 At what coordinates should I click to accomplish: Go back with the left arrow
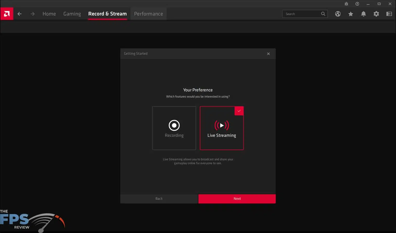[19, 14]
